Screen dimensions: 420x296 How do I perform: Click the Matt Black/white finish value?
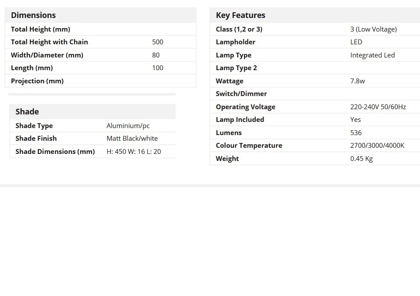tap(132, 139)
